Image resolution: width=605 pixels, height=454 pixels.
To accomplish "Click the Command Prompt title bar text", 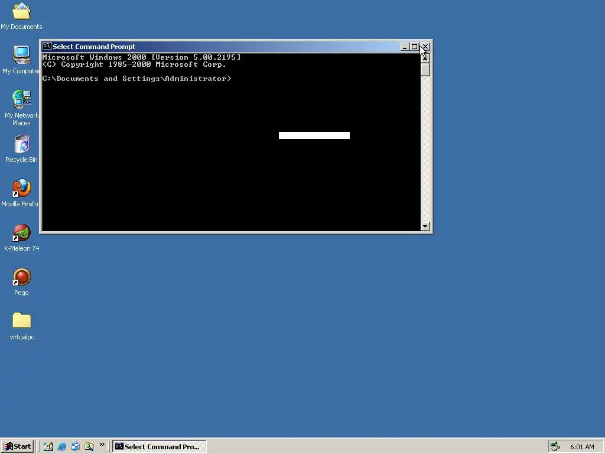I will (94, 47).
